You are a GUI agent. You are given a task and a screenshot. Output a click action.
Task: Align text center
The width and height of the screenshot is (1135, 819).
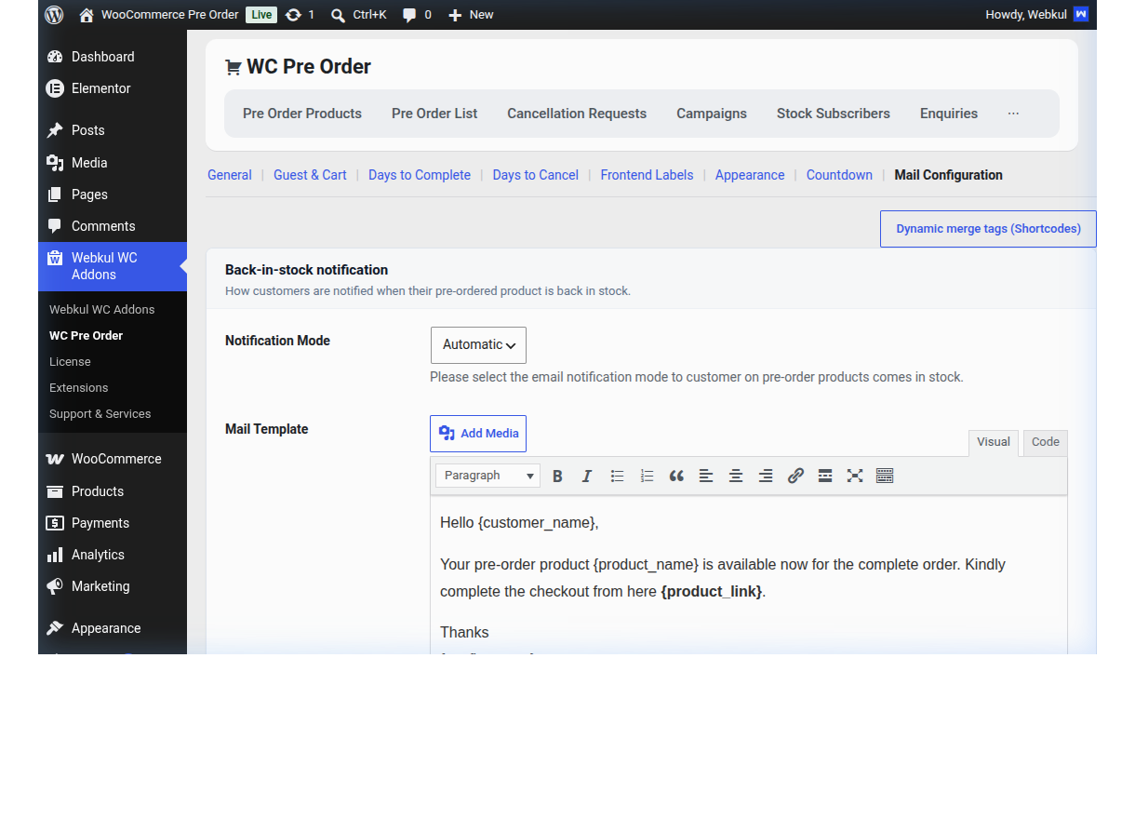pos(736,476)
